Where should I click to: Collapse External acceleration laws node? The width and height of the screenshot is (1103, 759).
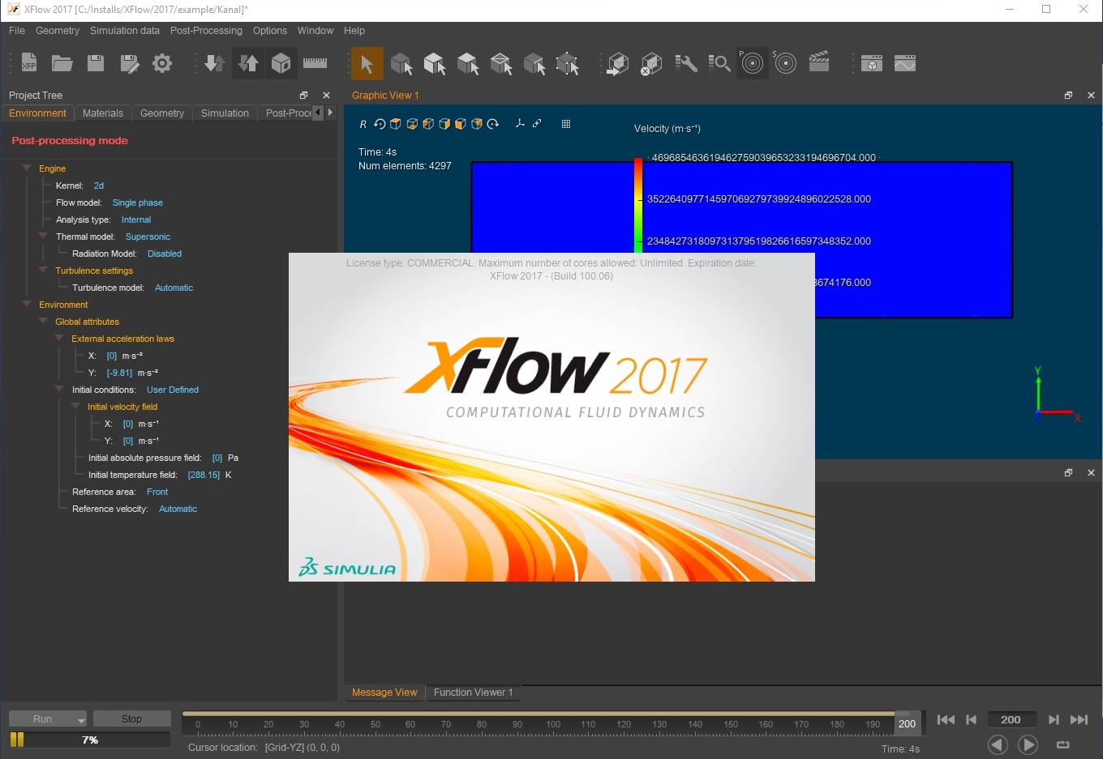pos(59,338)
